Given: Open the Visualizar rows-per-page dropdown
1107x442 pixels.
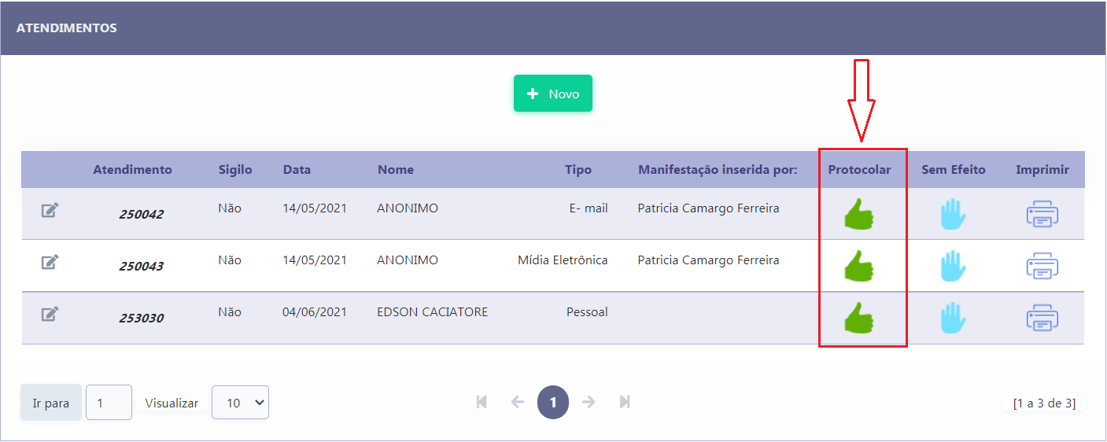Looking at the screenshot, I should pos(241,403).
